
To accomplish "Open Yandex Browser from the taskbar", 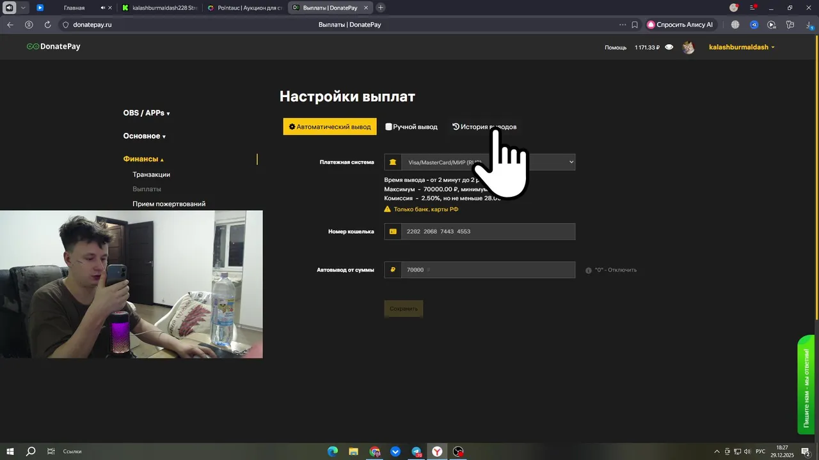I will [x=437, y=452].
